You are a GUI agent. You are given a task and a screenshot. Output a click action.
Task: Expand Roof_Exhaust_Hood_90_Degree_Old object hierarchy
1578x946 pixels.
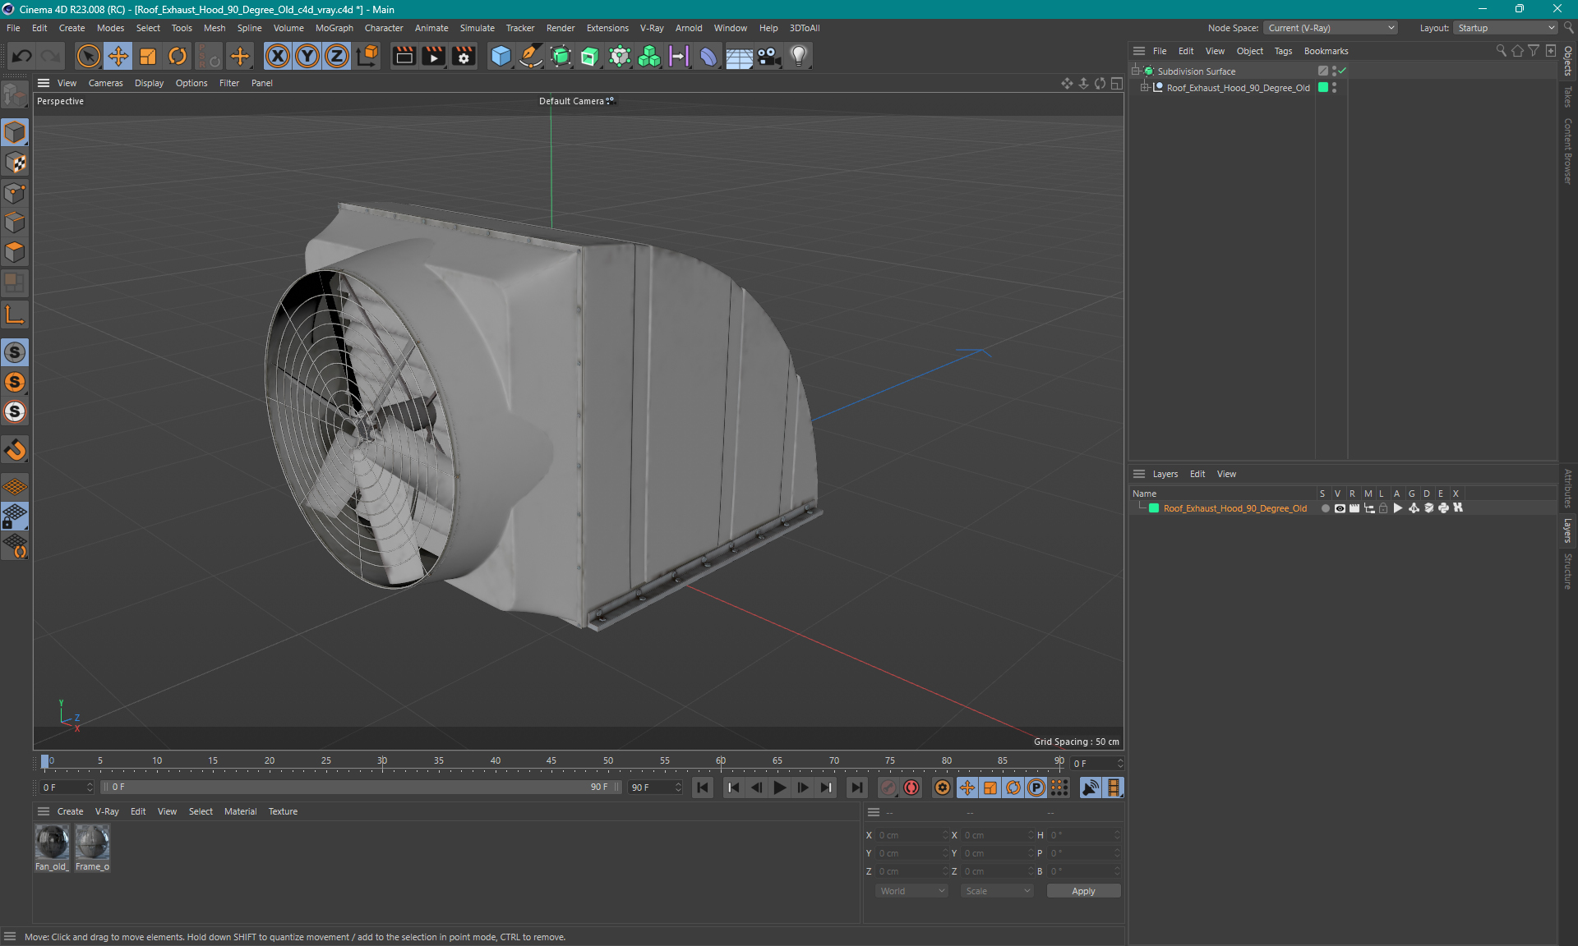(x=1144, y=88)
